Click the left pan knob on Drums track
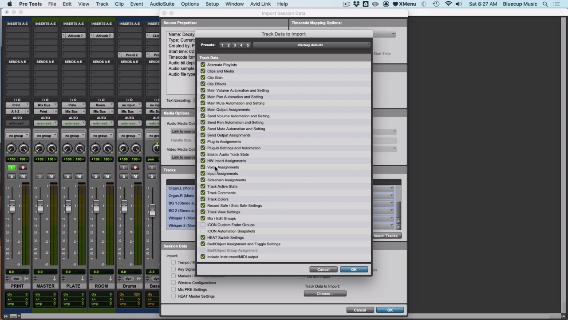 coord(123,149)
